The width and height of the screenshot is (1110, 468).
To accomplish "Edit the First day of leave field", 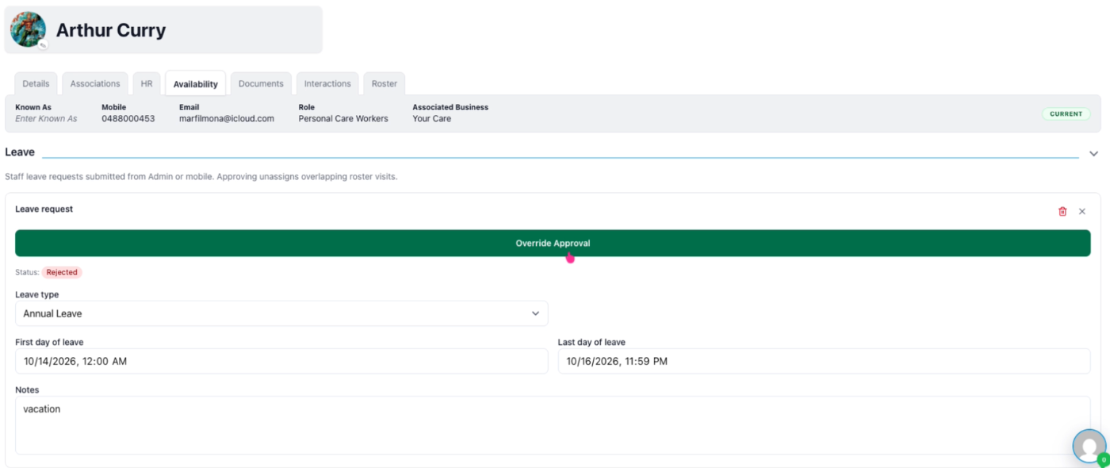I will pos(281,361).
